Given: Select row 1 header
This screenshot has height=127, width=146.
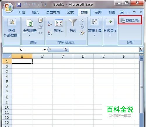Looking at the screenshot, I should click(7, 61).
